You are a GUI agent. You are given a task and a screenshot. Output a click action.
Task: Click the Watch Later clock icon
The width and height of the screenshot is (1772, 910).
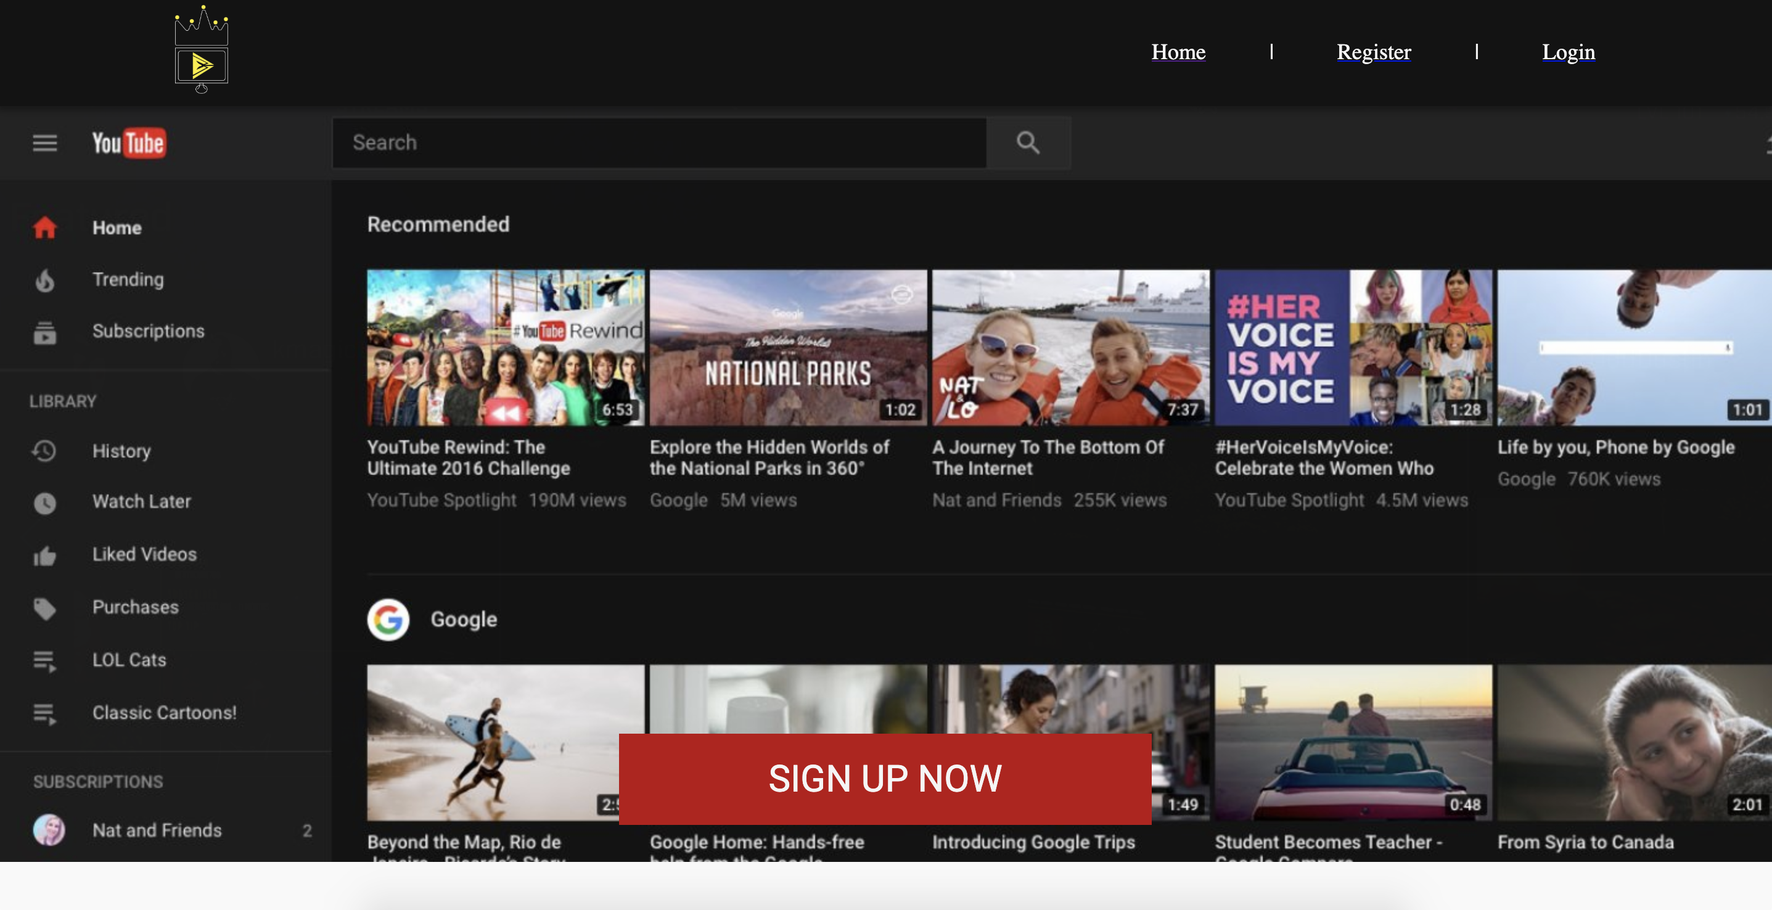tap(45, 503)
